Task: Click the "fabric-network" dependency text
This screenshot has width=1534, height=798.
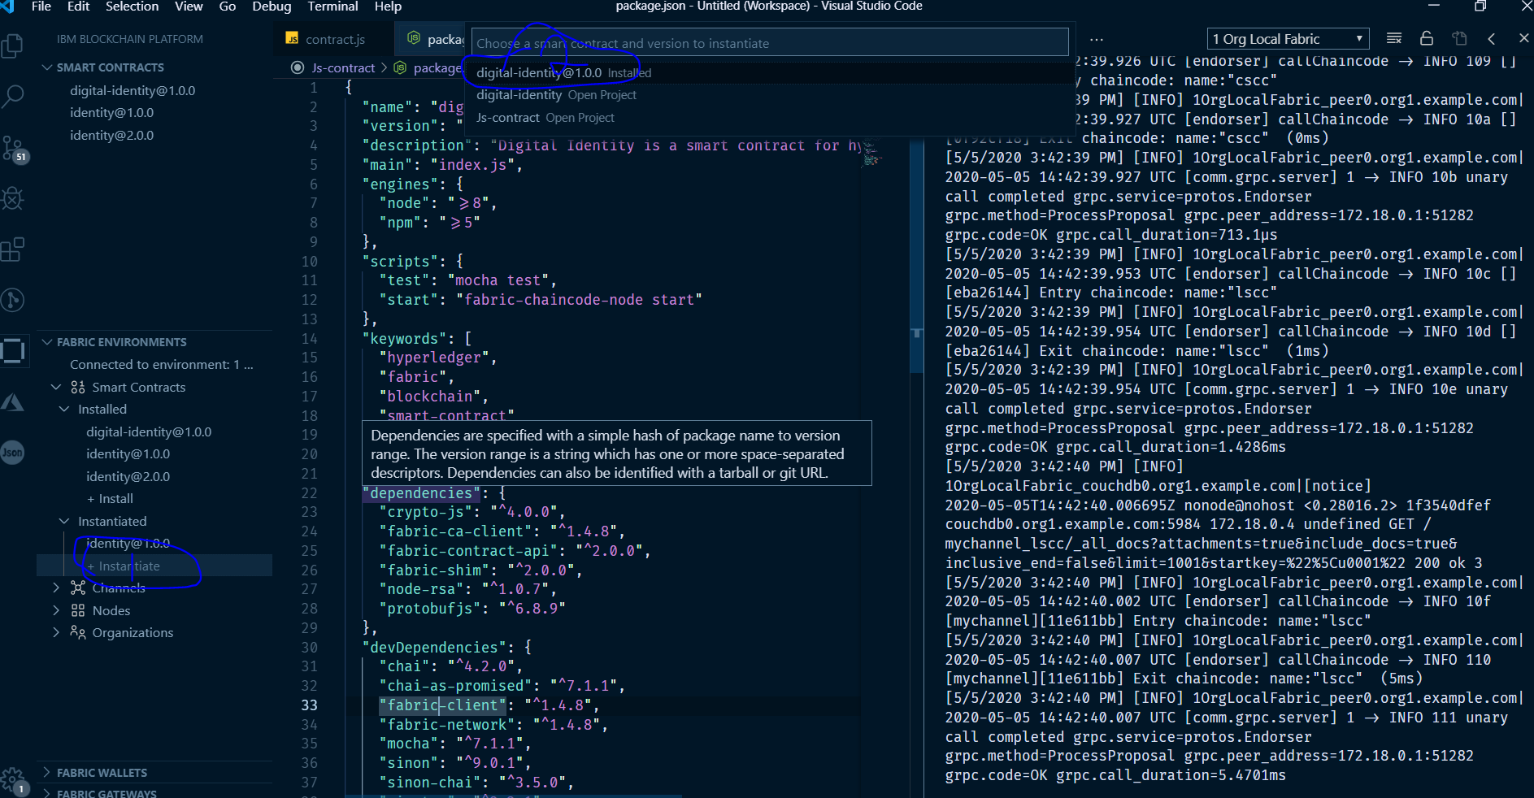Action: (x=447, y=724)
